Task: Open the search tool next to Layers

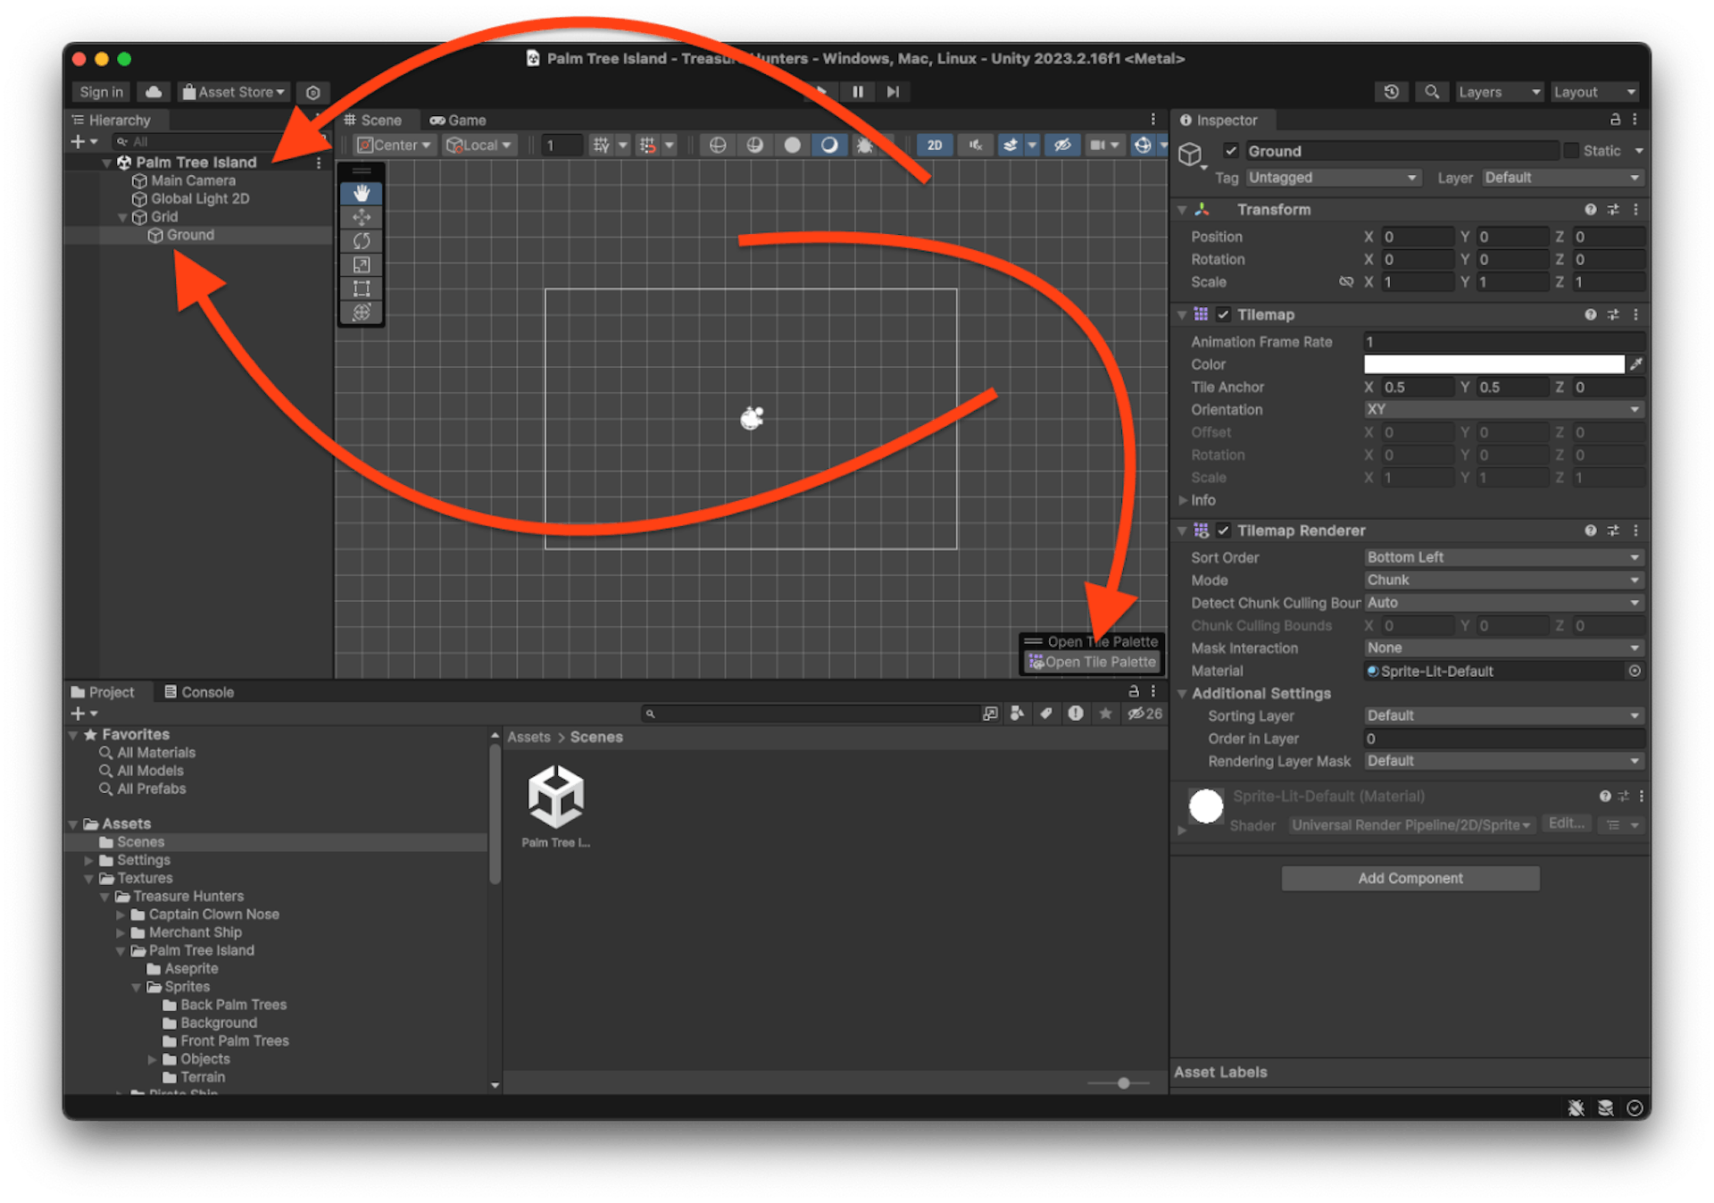Action: point(1432,92)
